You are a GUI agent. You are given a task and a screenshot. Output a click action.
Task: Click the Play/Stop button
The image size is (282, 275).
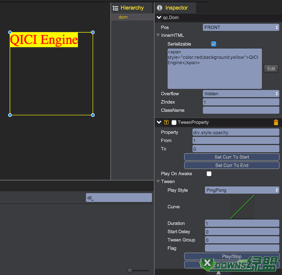232,256
